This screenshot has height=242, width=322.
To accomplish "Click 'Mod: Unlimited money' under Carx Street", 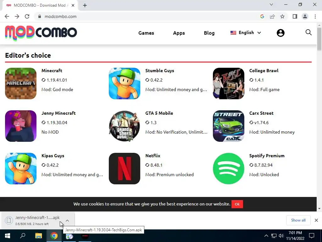I will click(x=272, y=132).
